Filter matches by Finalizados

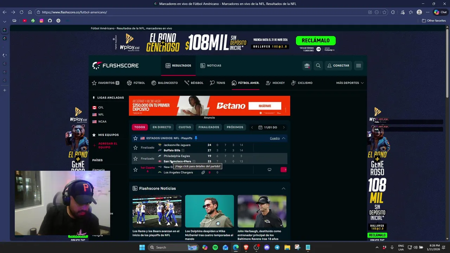pos(209,127)
